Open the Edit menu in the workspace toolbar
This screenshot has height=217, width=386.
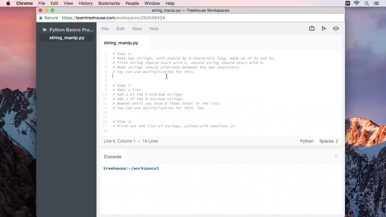pos(120,29)
